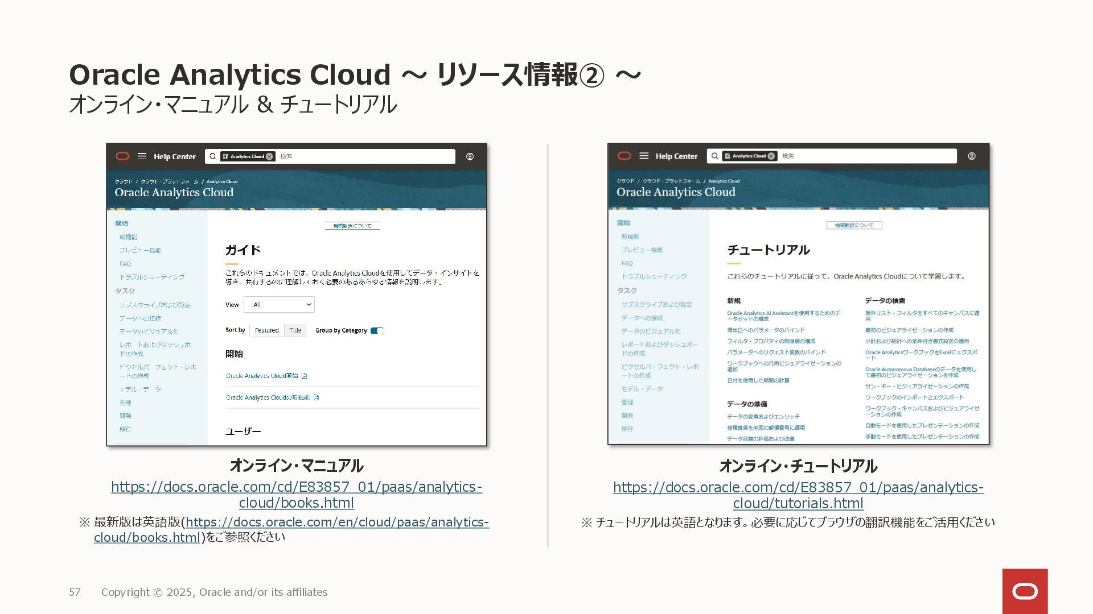Screen dimensions: 1093x614
Task: Select the Featured sort option
Action: point(266,330)
